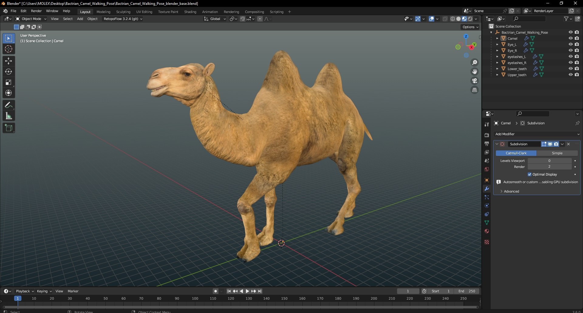This screenshot has height=313, width=583.
Task: Click the pan view hand icon
Action: [474, 72]
